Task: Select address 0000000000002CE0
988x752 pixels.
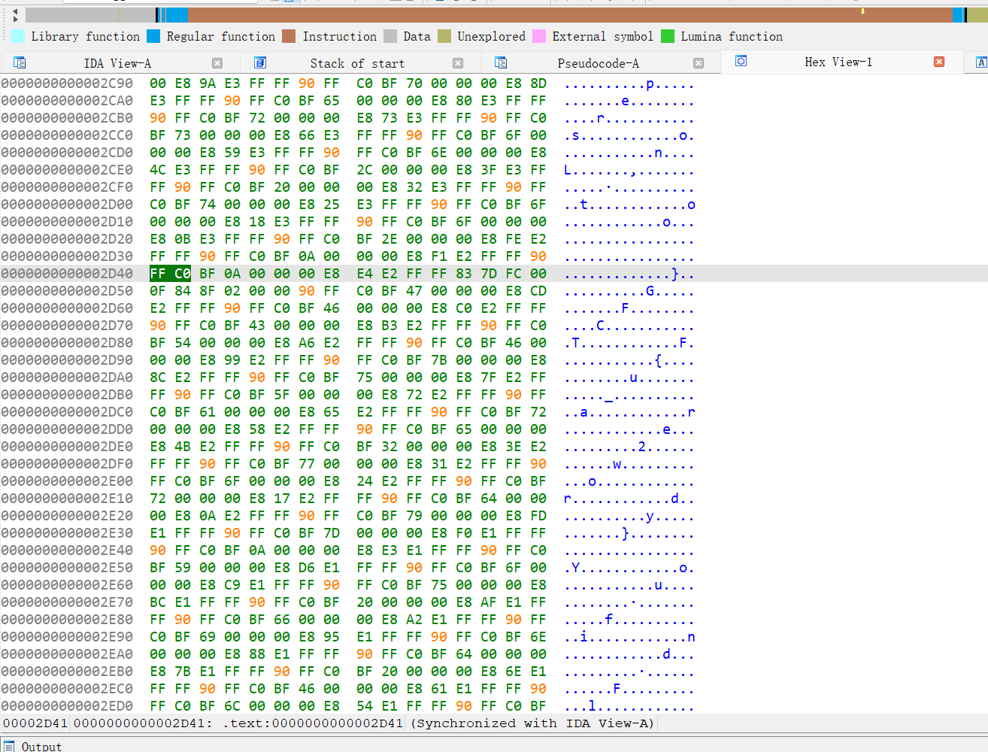Action: click(x=67, y=170)
